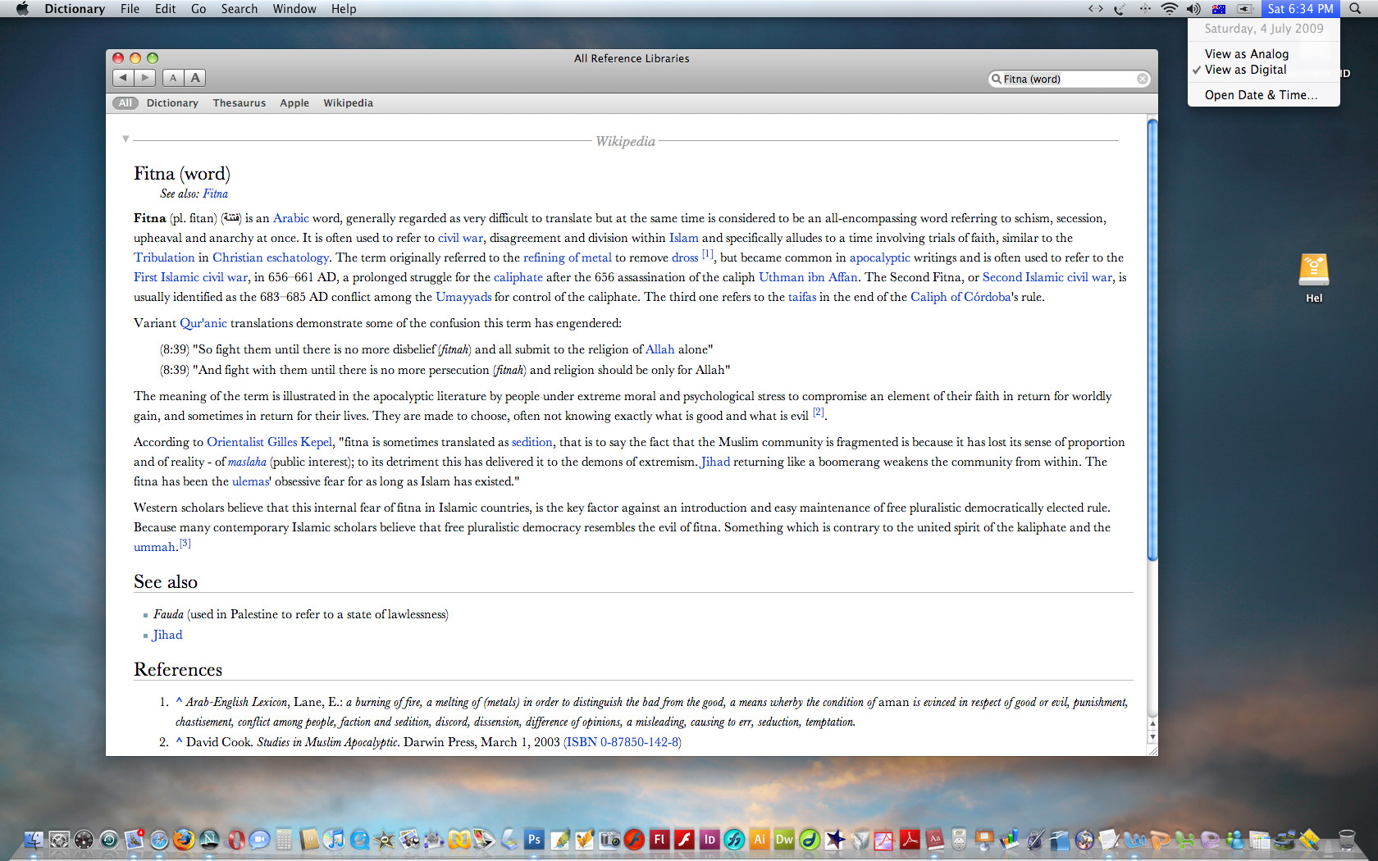This screenshot has height=861, width=1378.
Task: Select Open Date & Time… menu entry
Action: click(1264, 95)
